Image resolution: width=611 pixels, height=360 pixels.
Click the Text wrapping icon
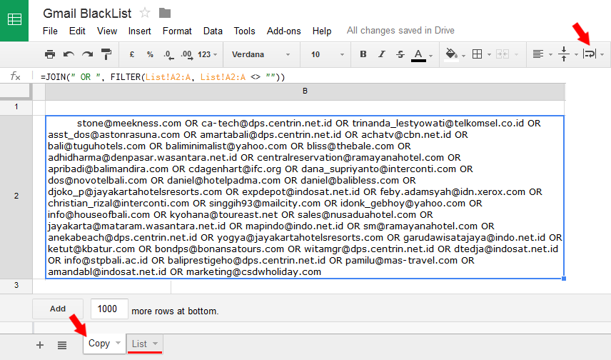[590, 54]
